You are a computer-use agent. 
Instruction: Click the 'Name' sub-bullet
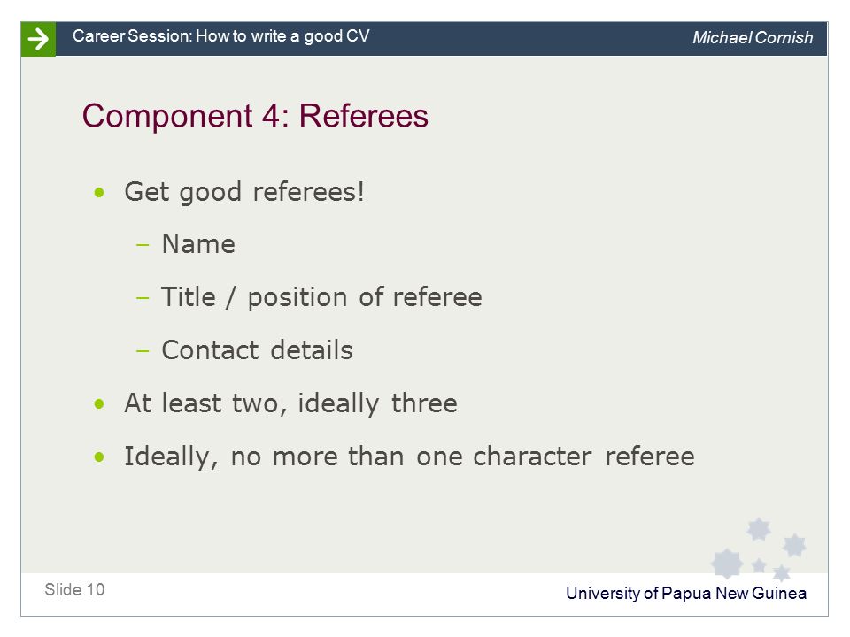pos(198,244)
